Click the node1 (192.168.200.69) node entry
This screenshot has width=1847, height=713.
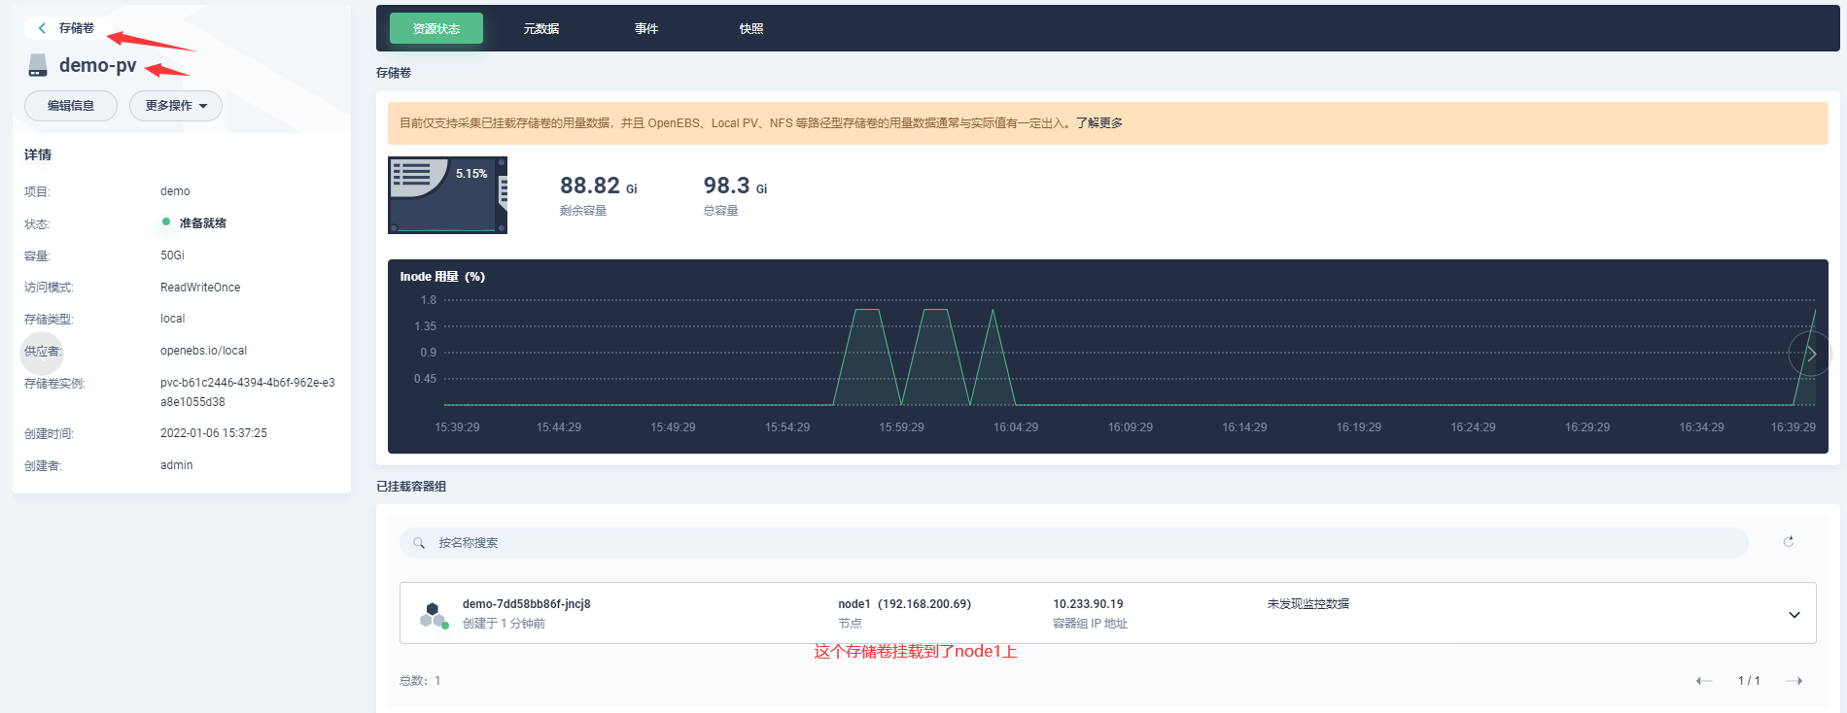click(x=904, y=604)
